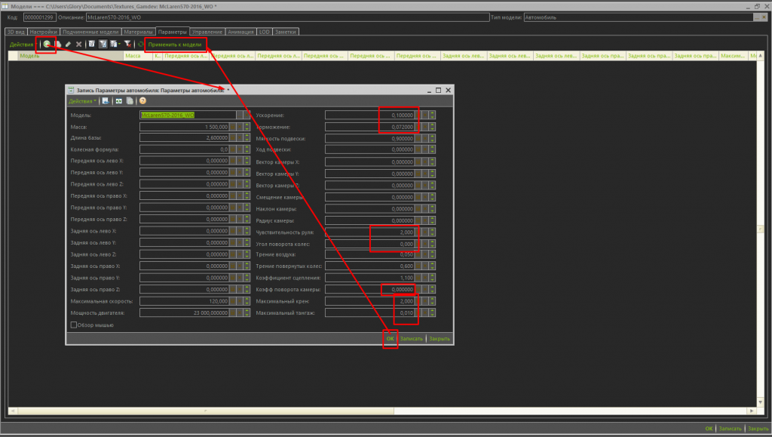Click the spinner on the Ускорение field

[x=432, y=115]
